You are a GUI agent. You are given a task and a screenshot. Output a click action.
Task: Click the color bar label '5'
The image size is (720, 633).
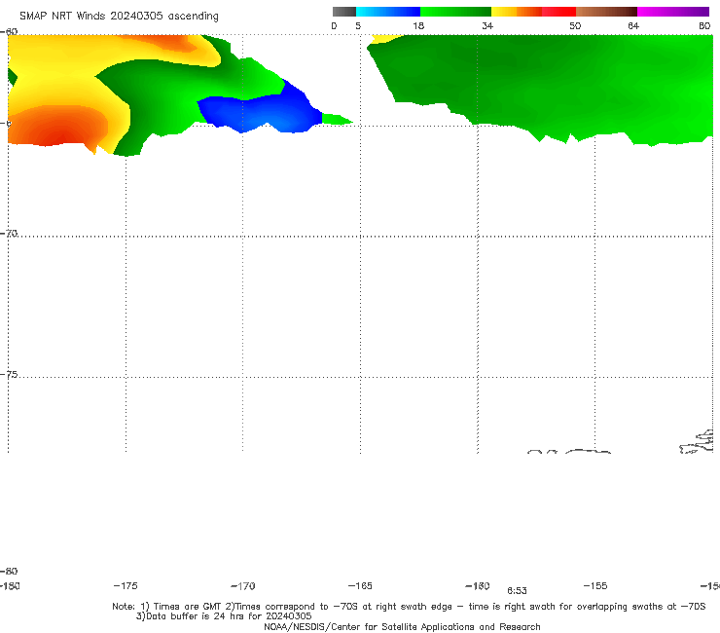coord(358,25)
